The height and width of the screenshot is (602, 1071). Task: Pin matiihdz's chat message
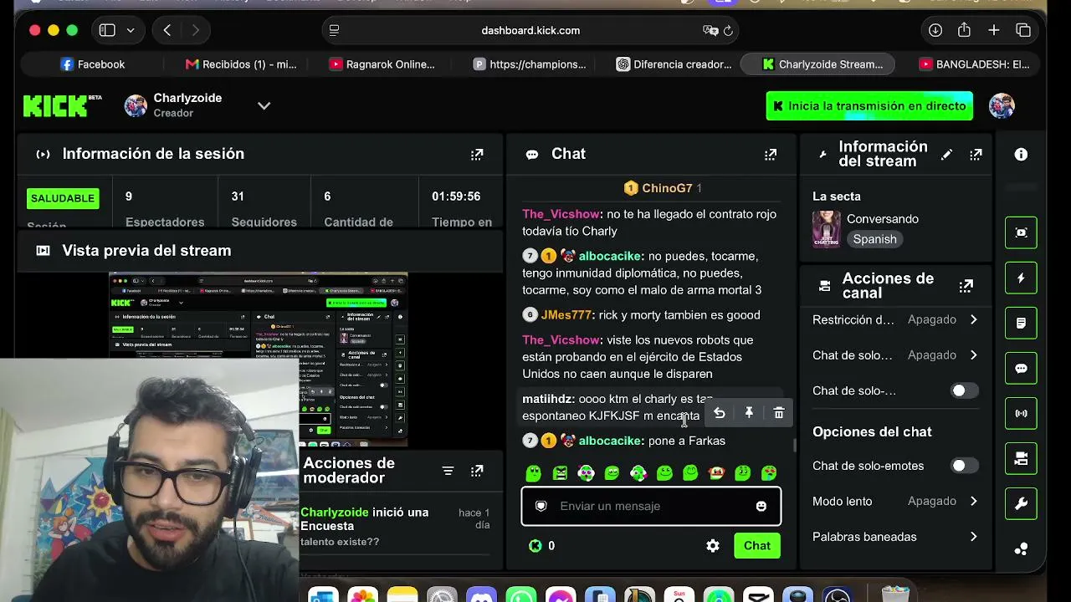pyautogui.click(x=749, y=413)
